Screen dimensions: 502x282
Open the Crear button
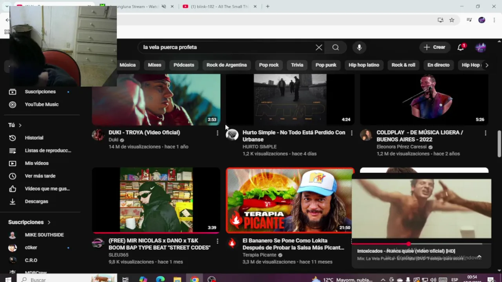(435, 47)
